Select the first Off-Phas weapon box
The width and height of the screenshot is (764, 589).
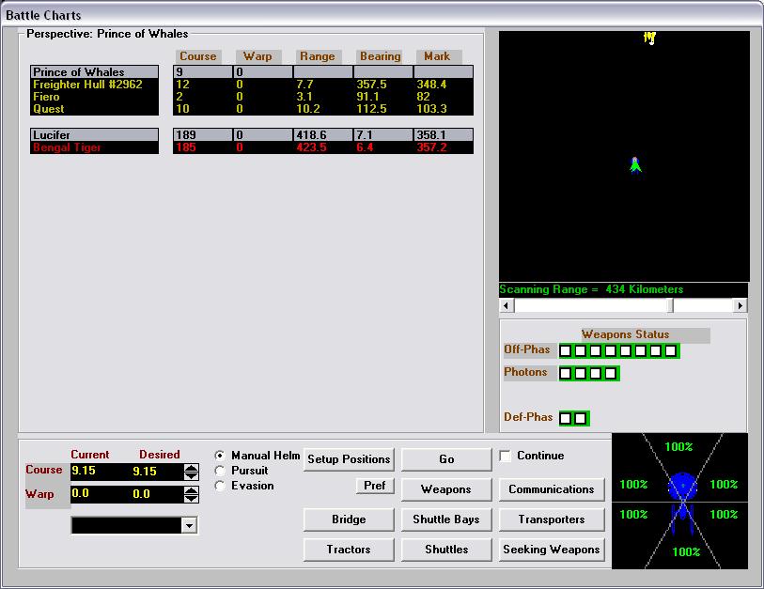click(565, 350)
